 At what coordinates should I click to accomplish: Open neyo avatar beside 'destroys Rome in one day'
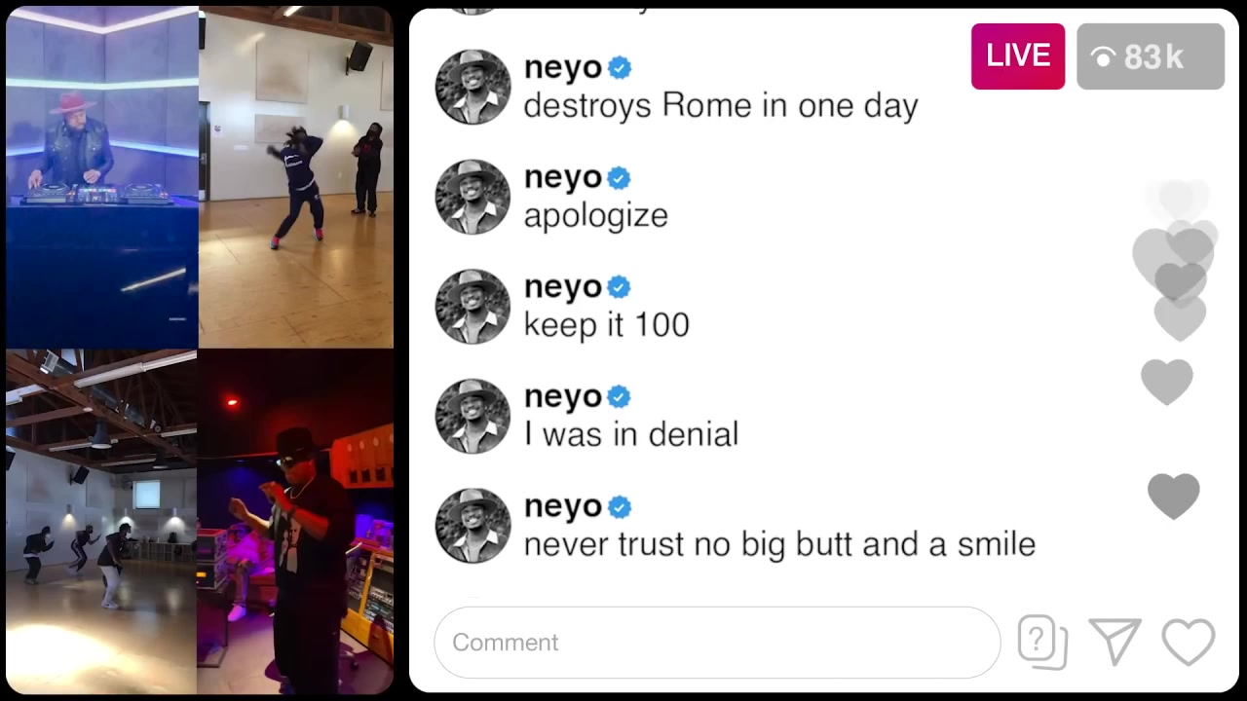click(472, 88)
